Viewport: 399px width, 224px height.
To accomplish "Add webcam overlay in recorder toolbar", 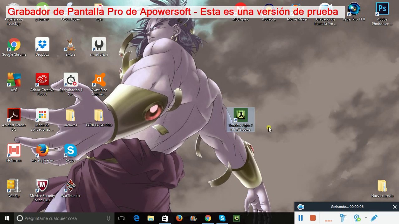I will point(357,218).
